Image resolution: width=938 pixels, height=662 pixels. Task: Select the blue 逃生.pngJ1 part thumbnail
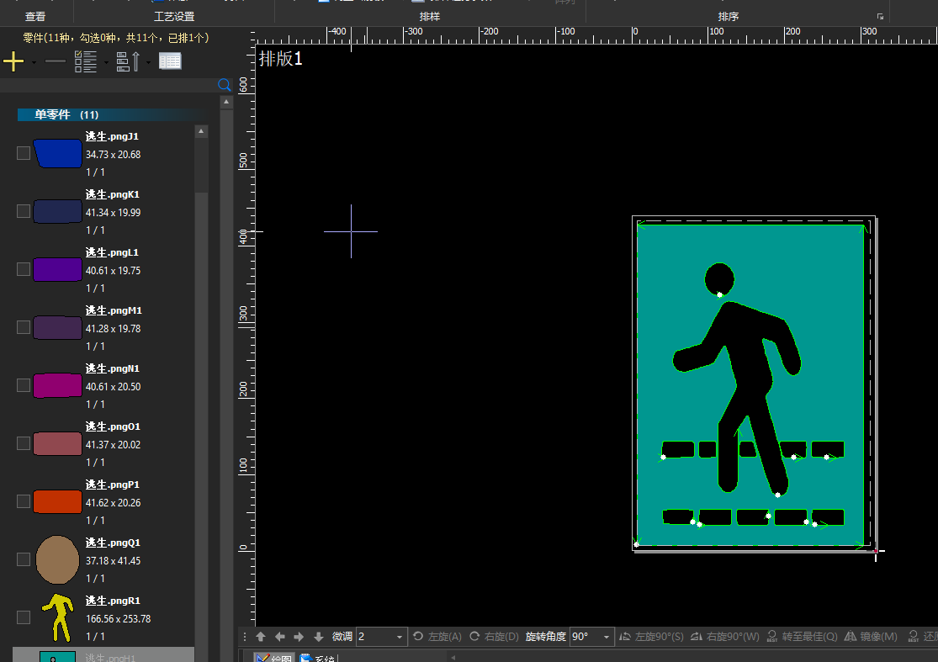57,153
